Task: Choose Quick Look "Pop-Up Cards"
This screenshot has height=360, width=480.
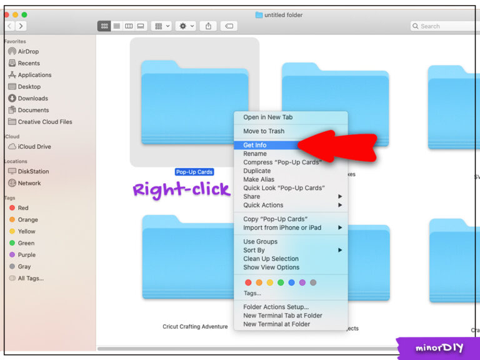Action: point(291,188)
